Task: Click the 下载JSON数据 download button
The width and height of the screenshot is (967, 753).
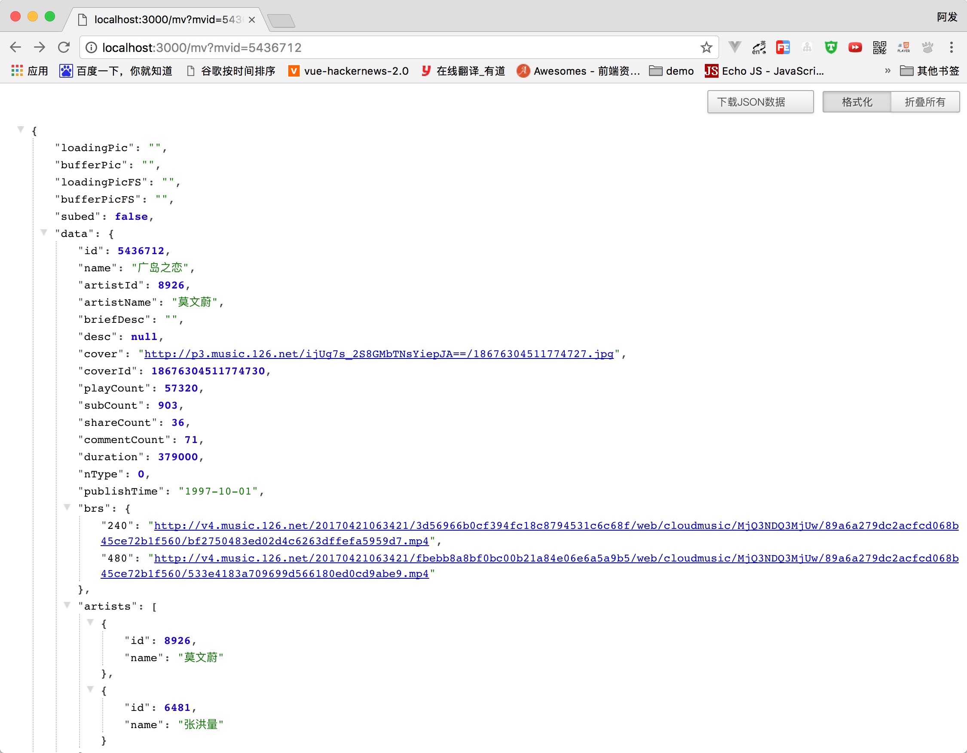Action: (760, 102)
